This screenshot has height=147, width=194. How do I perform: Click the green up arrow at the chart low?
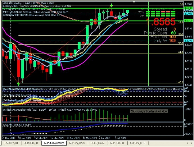[x=18, y=84]
